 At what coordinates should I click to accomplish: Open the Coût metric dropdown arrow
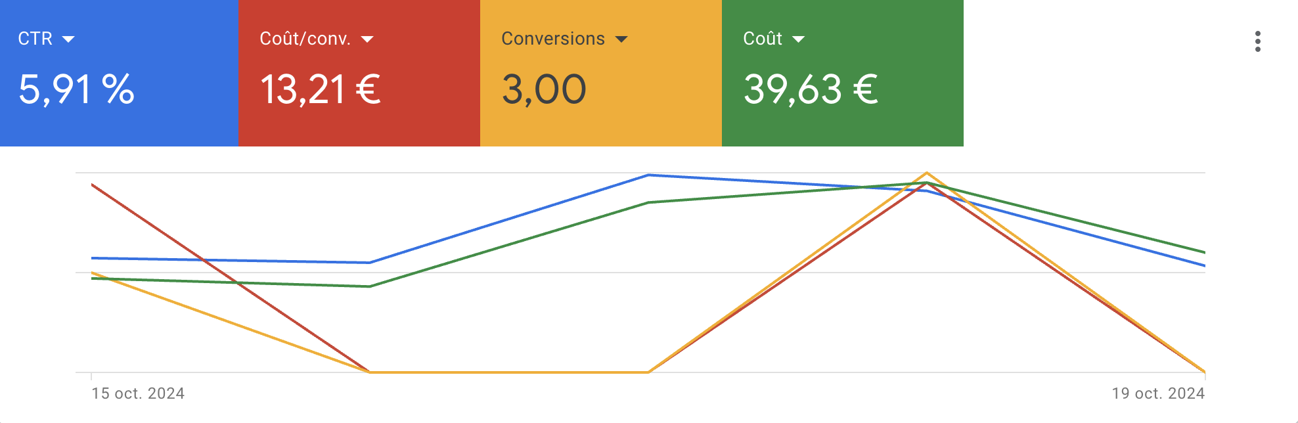click(798, 39)
